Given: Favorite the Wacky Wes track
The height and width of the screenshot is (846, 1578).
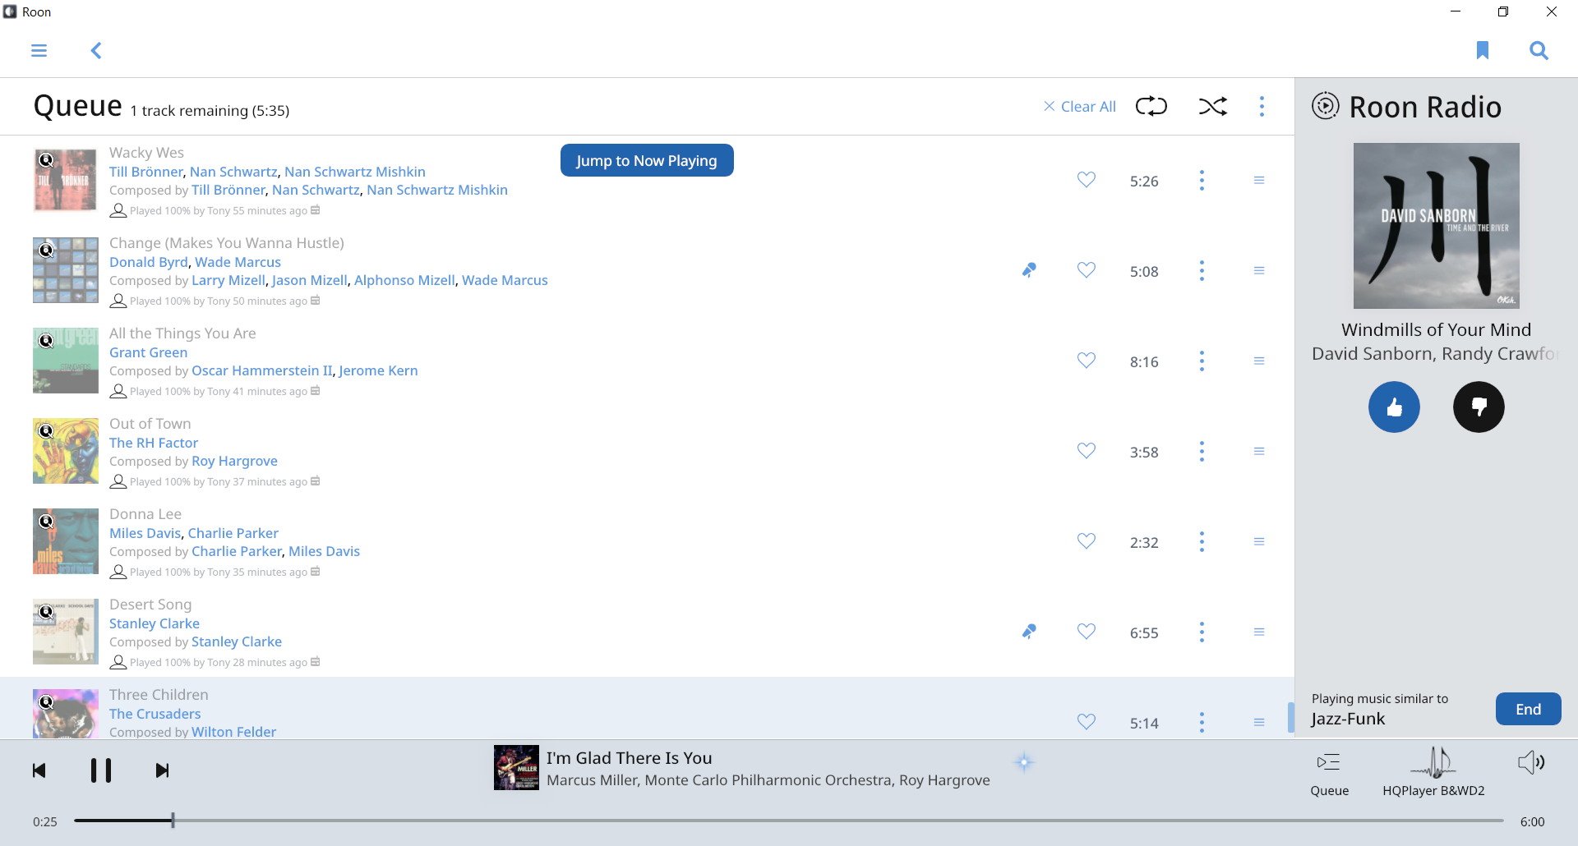Looking at the screenshot, I should pos(1087,180).
